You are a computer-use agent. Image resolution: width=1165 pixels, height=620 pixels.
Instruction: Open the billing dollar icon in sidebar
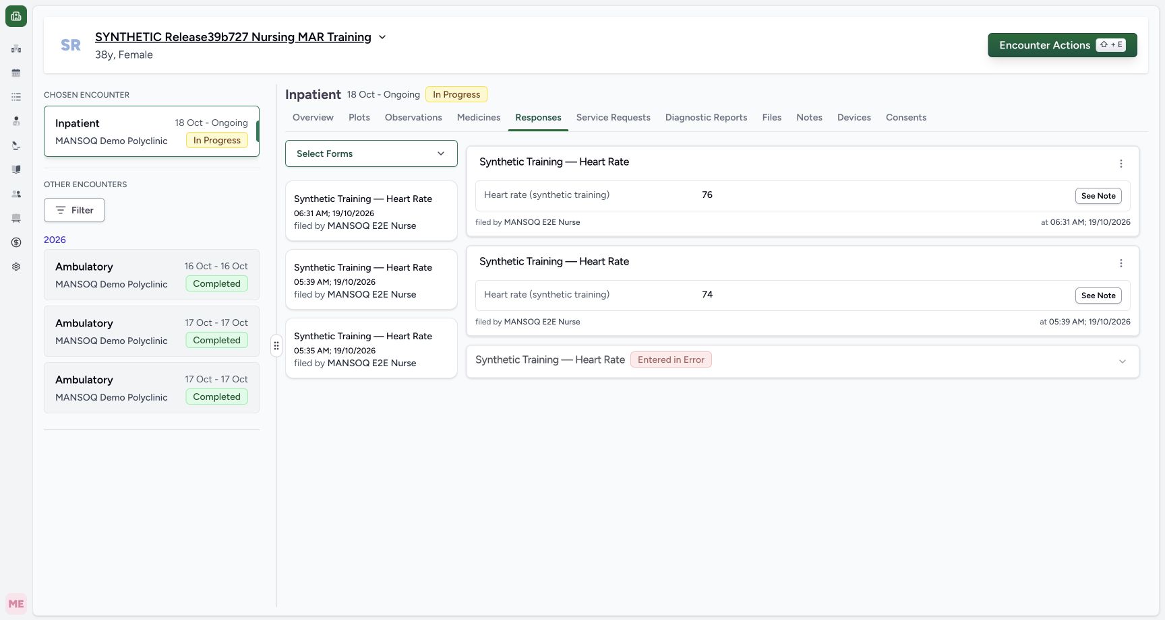[x=16, y=242]
